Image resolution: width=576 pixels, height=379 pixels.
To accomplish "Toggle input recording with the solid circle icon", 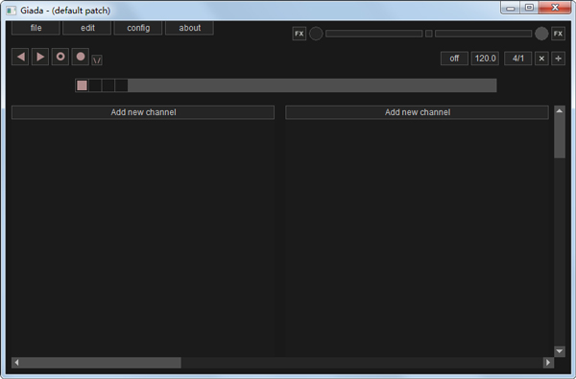I will (x=81, y=57).
